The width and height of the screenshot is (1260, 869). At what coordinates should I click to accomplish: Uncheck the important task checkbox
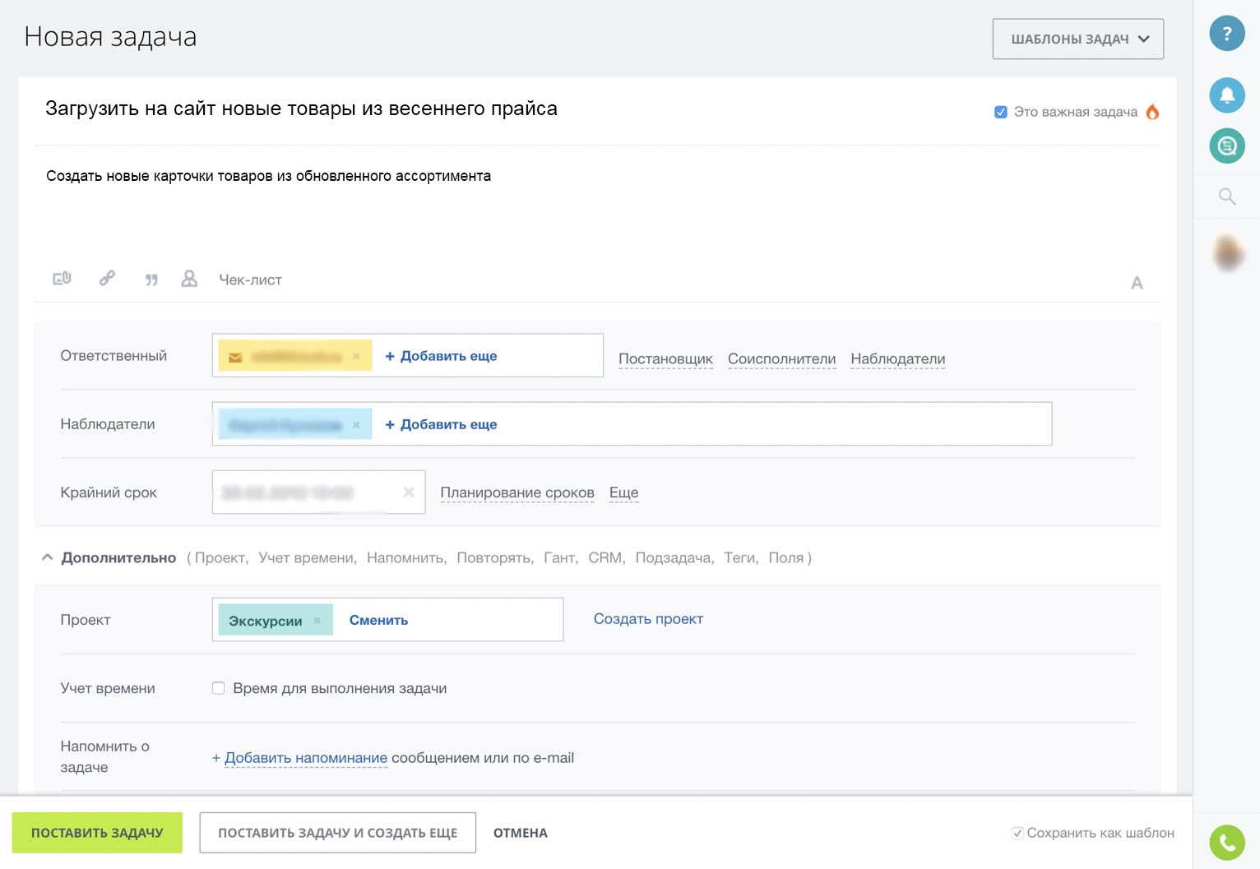(1001, 112)
